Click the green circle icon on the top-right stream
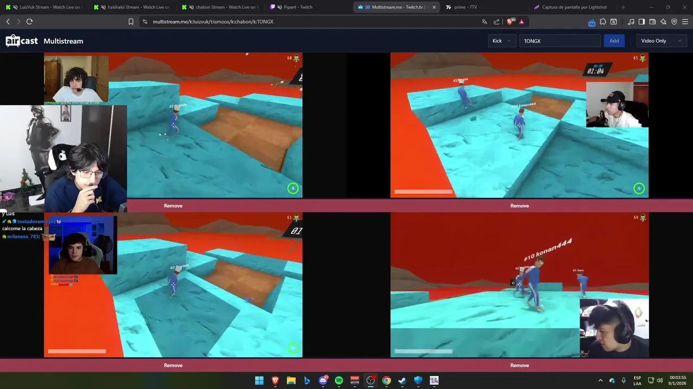Image resolution: width=693 pixels, height=389 pixels. tap(639, 188)
